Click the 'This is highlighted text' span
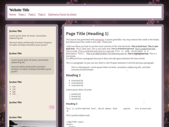169x127 pixels. tap(138, 54)
